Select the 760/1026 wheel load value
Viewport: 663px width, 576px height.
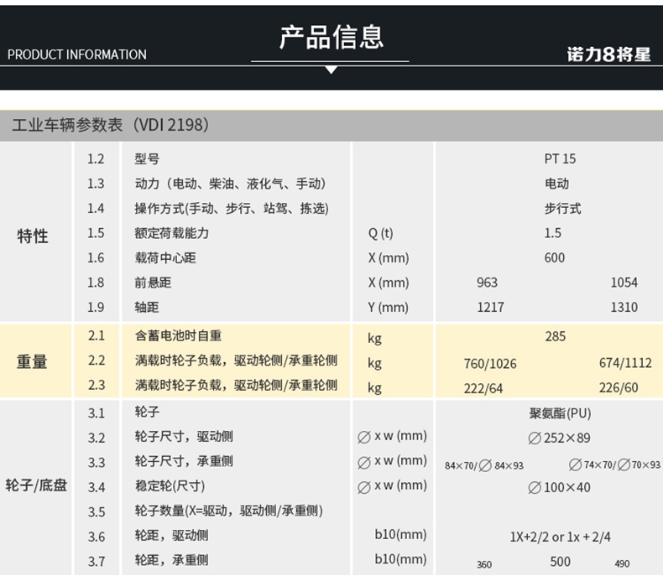pos(490,363)
